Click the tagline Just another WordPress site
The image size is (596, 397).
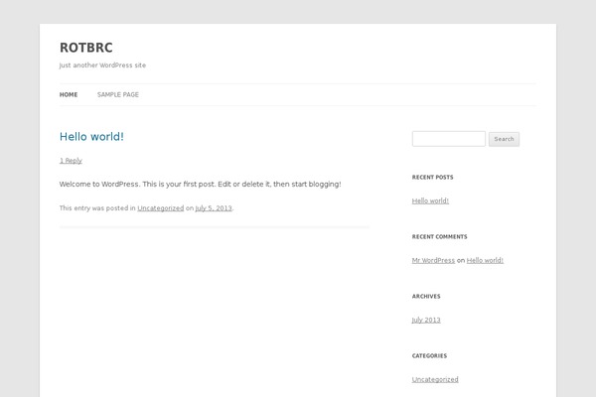coord(102,66)
